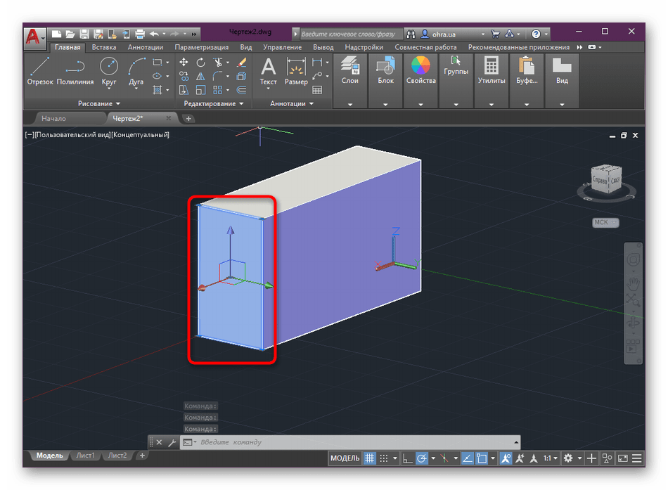The image size is (668, 490).
Task: Click the ViewCube in the viewport
Action: pos(605,181)
